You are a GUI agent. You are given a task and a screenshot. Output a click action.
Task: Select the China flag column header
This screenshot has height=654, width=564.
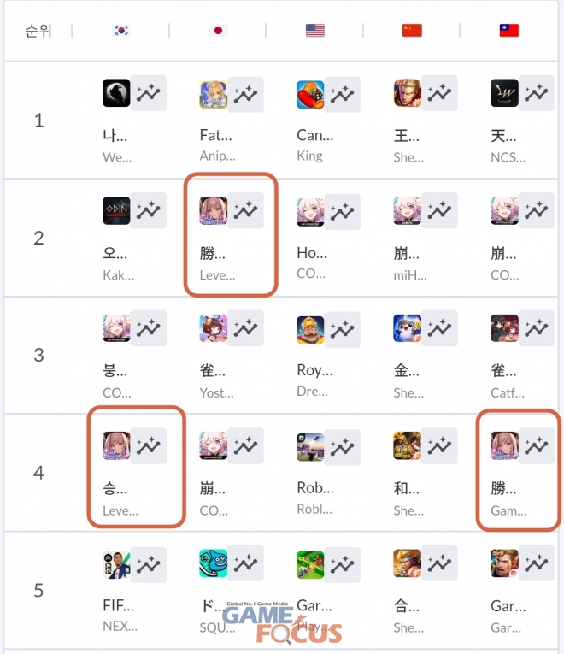[x=412, y=31]
